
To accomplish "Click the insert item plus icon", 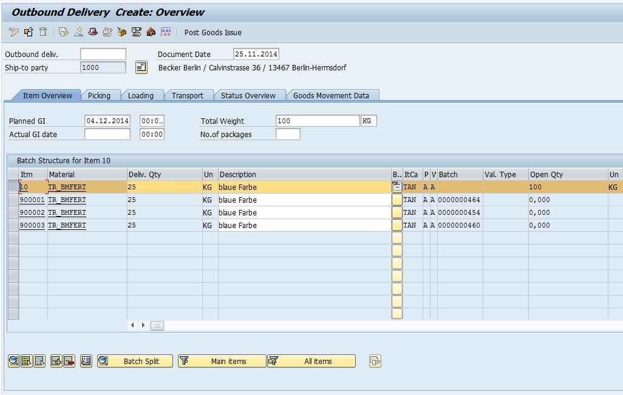I will pyautogui.click(x=56, y=361).
